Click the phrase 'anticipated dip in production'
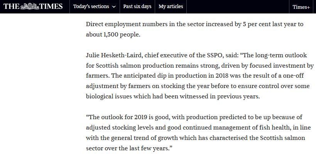The height and width of the screenshot is (163, 316). click(142, 76)
